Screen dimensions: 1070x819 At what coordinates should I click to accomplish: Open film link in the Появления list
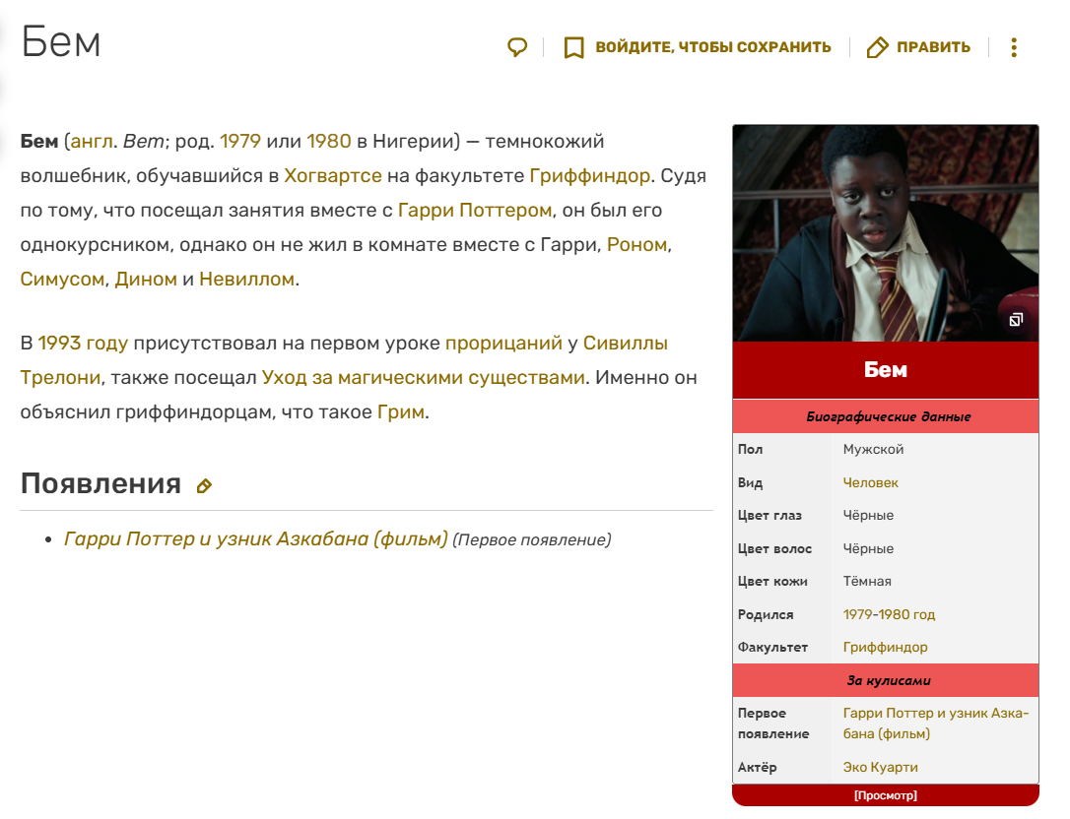coord(256,538)
